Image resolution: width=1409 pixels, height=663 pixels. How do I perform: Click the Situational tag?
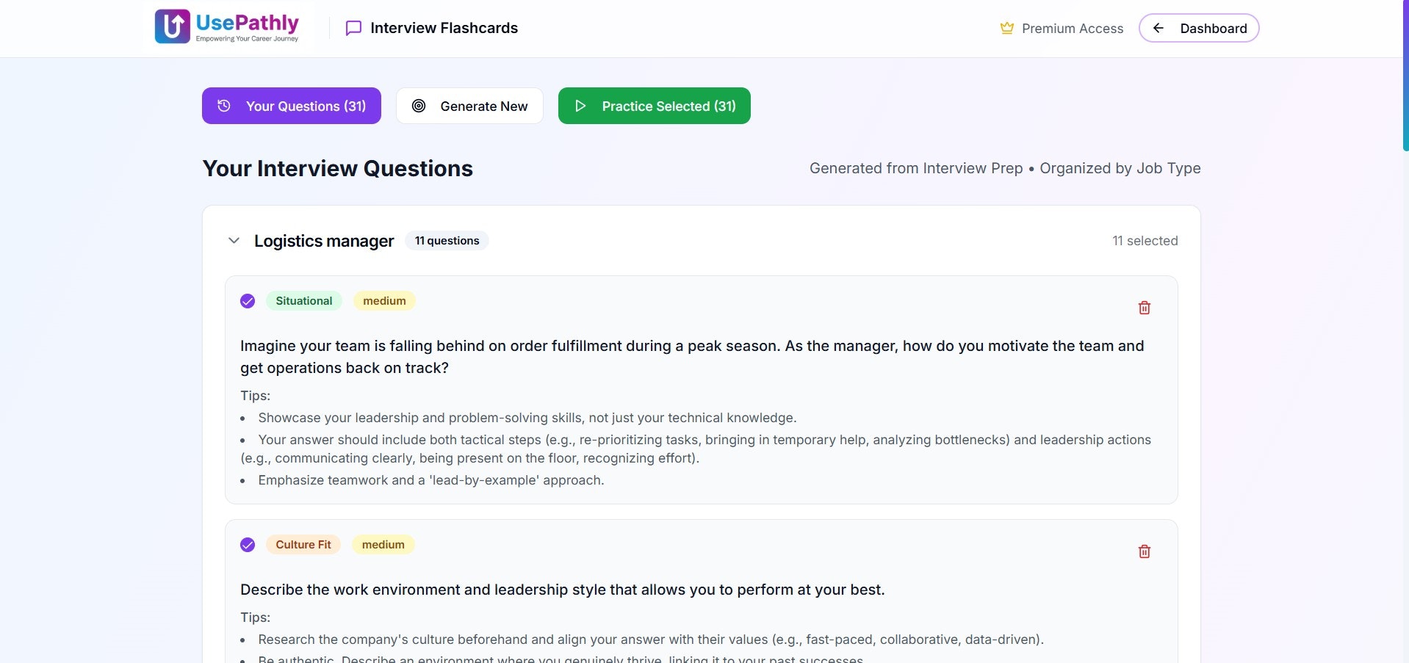pyautogui.click(x=303, y=301)
